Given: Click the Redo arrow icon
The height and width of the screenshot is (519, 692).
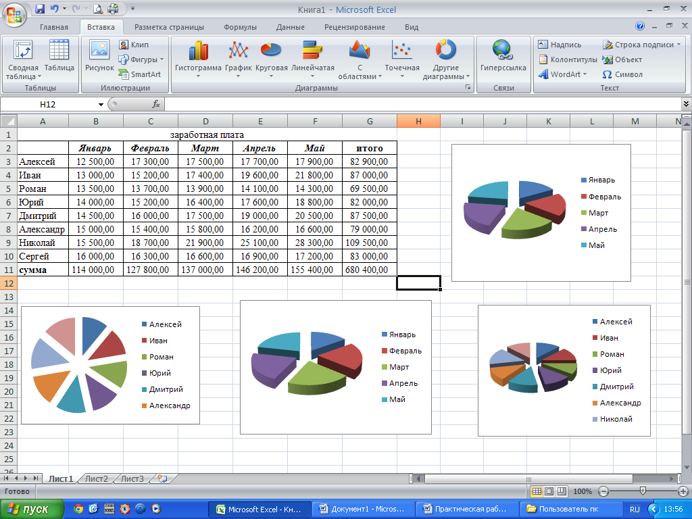Looking at the screenshot, I should 76,9.
